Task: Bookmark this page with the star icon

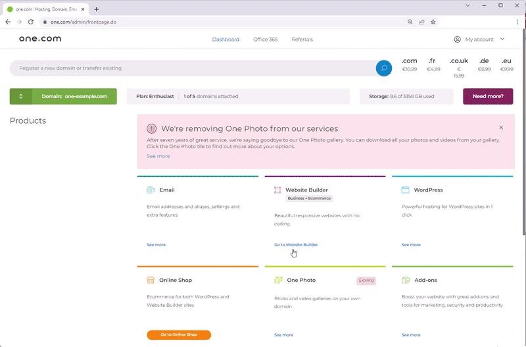Action: (433, 22)
